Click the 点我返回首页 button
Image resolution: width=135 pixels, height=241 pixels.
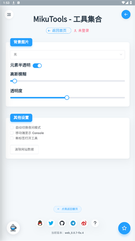pyautogui.click(x=67, y=209)
